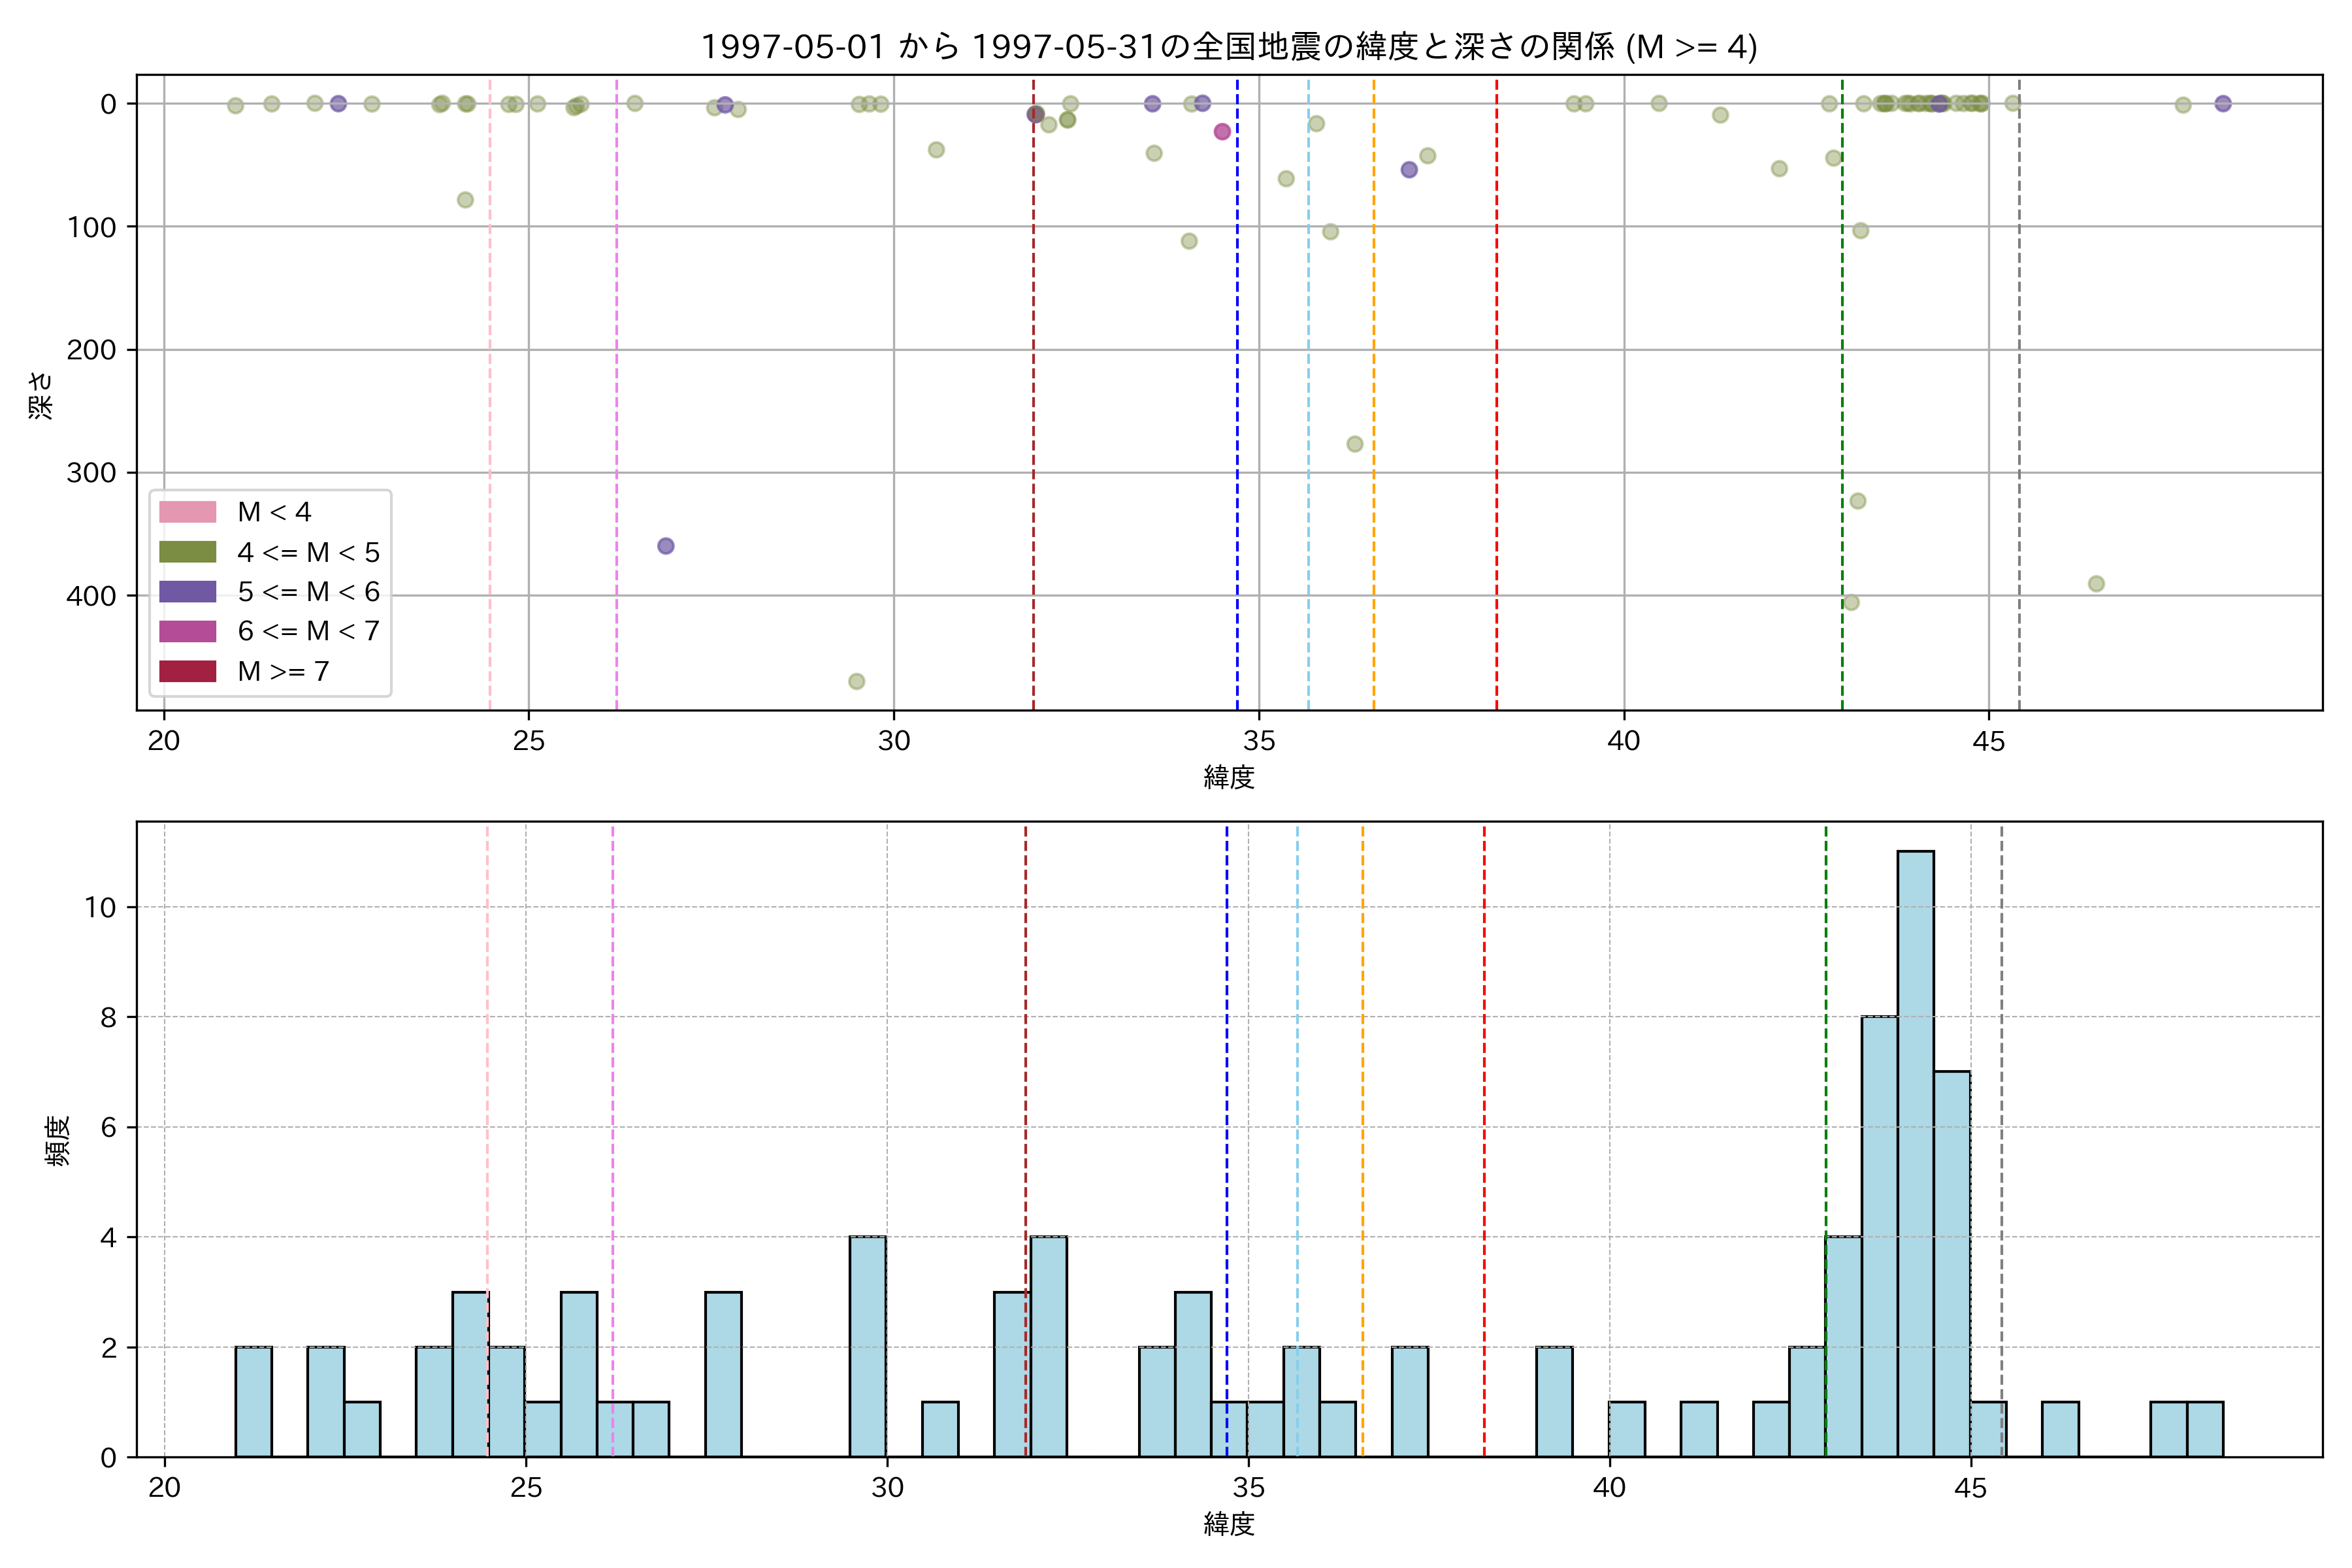Click the green '4 <= M < 5' legend swatch

[187, 552]
